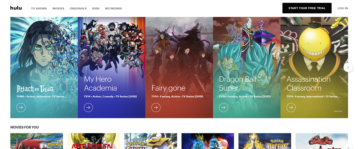Image resolution: width=358 pixels, height=149 pixels.
Task: Open the My Hero Academia title
Action: point(101,83)
